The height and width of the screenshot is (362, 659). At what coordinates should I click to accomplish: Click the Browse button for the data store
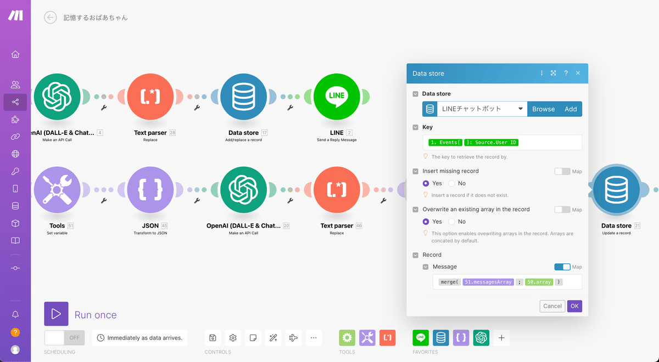click(x=544, y=109)
